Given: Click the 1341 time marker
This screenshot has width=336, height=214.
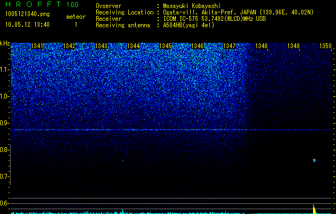Looking at the screenshot, I should (37, 46).
